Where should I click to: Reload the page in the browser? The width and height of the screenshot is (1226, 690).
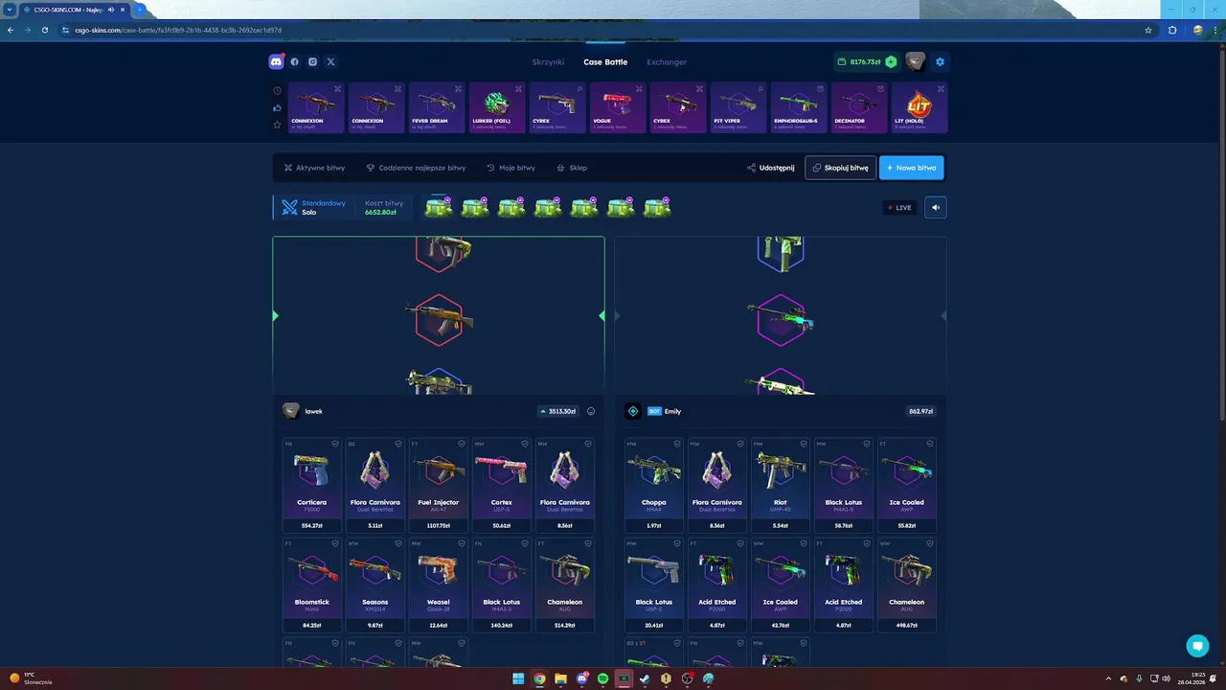click(x=45, y=30)
